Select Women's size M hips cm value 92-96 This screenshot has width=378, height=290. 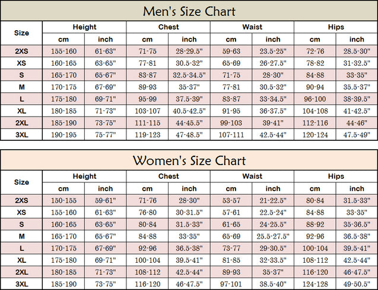point(315,236)
